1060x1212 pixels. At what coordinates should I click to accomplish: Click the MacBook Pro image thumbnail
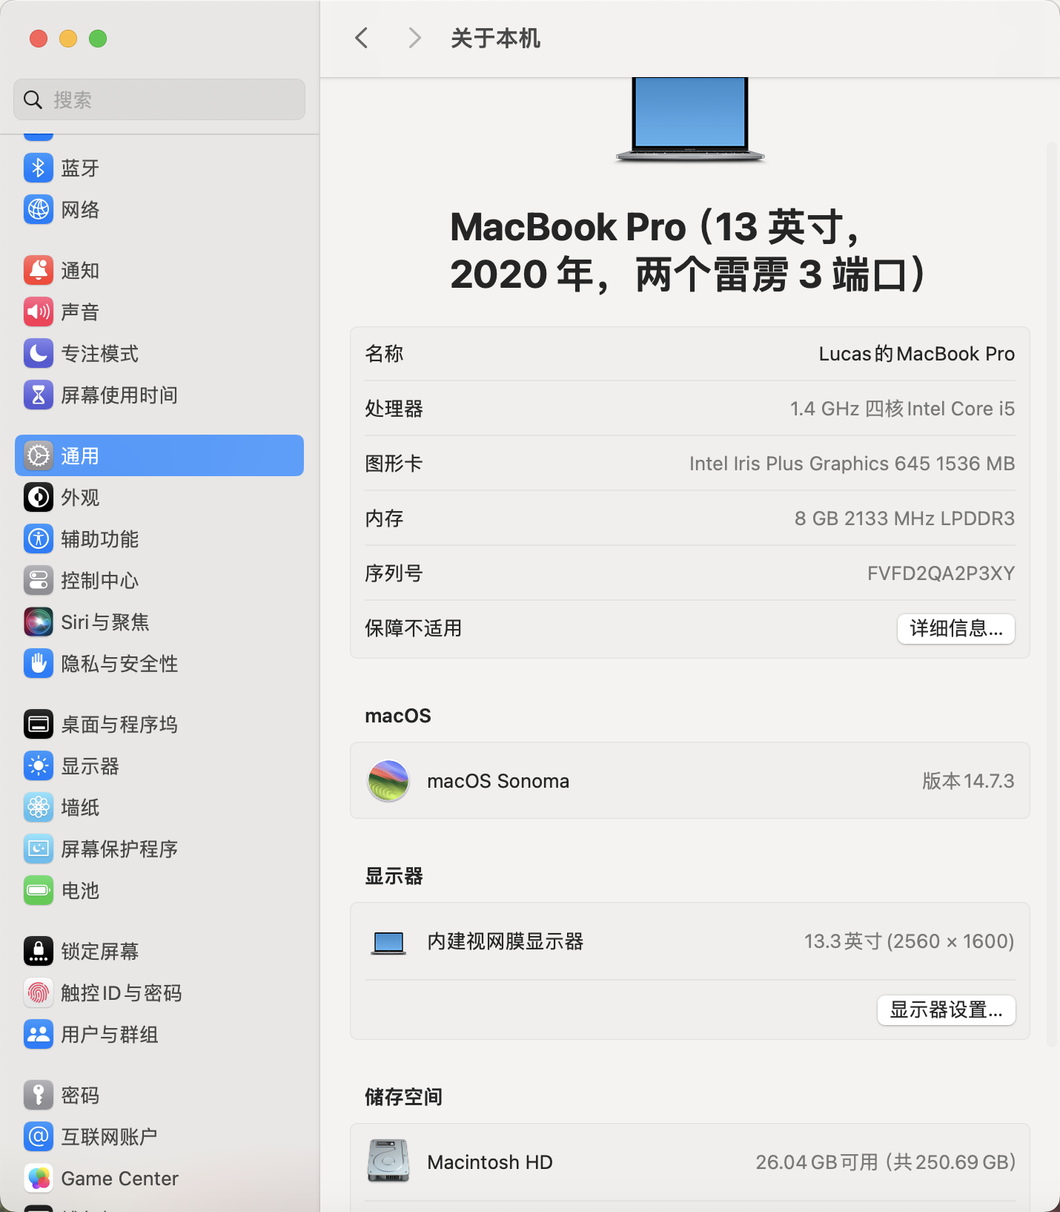pos(690,119)
